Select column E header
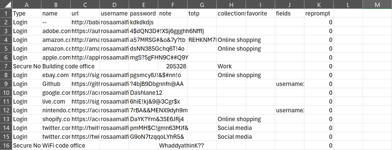392x150 pixels. tap(143, 5)
